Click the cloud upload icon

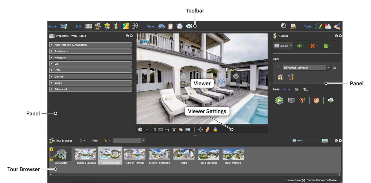click(330, 100)
